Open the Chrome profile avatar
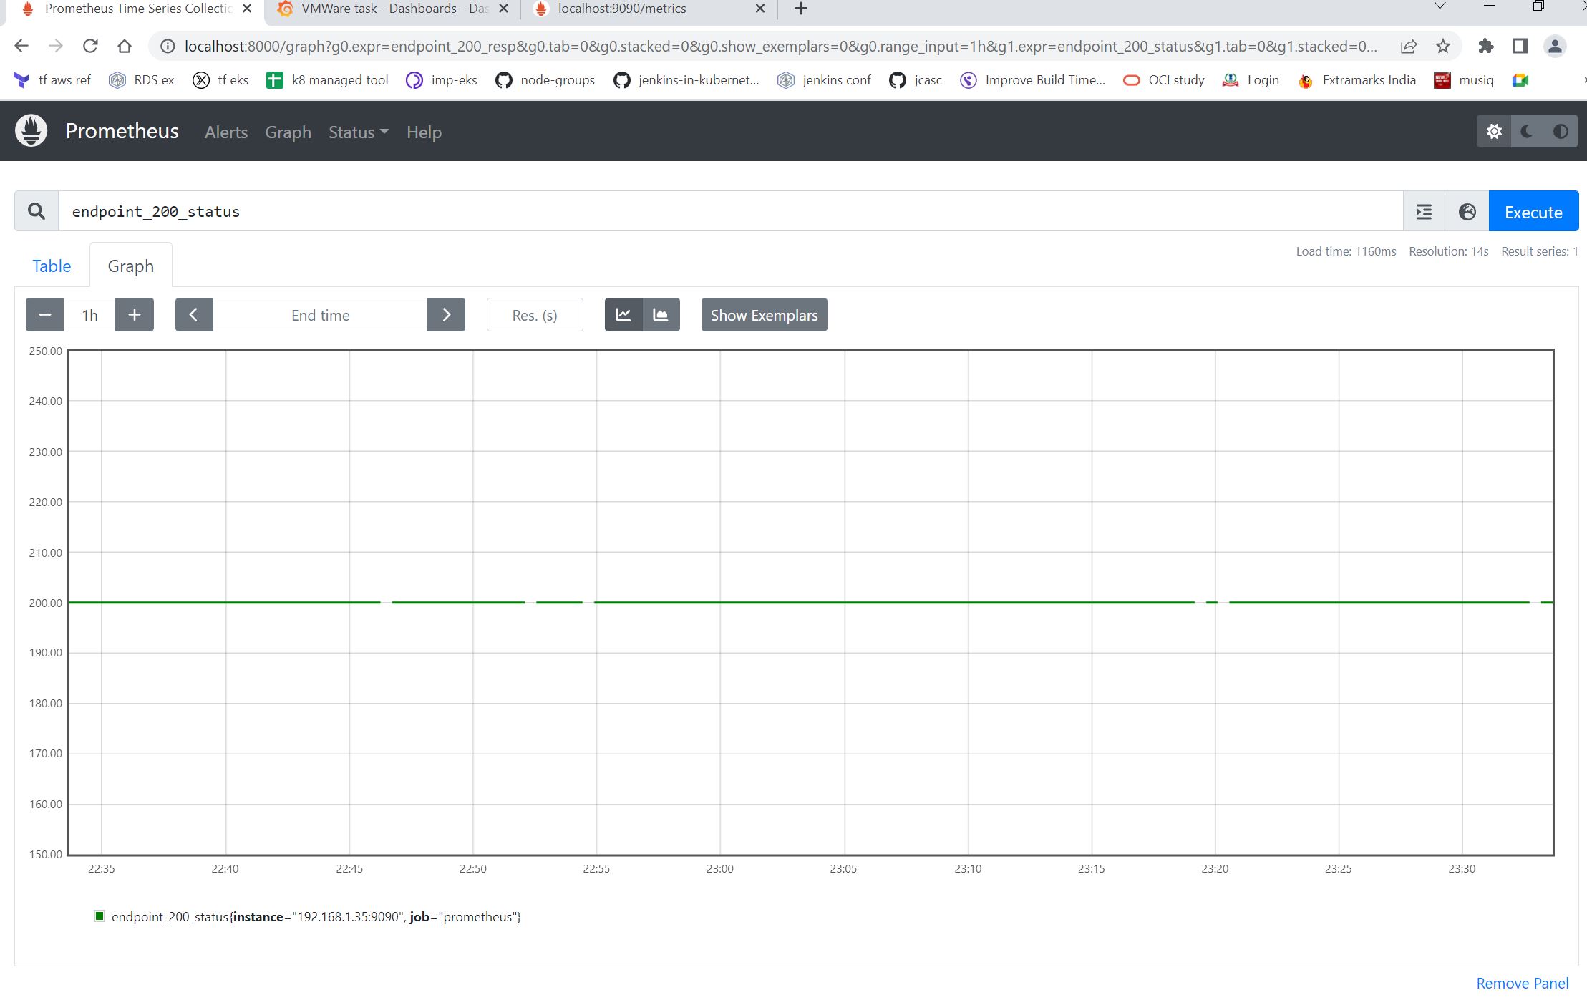 tap(1555, 47)
